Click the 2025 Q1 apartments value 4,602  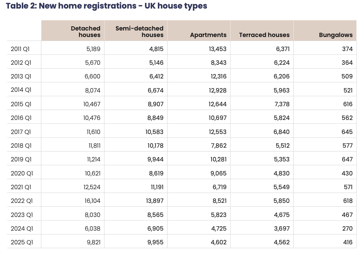point(218,242)
